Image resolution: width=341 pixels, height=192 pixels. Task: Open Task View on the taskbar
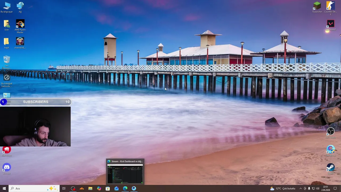point(64,189)
